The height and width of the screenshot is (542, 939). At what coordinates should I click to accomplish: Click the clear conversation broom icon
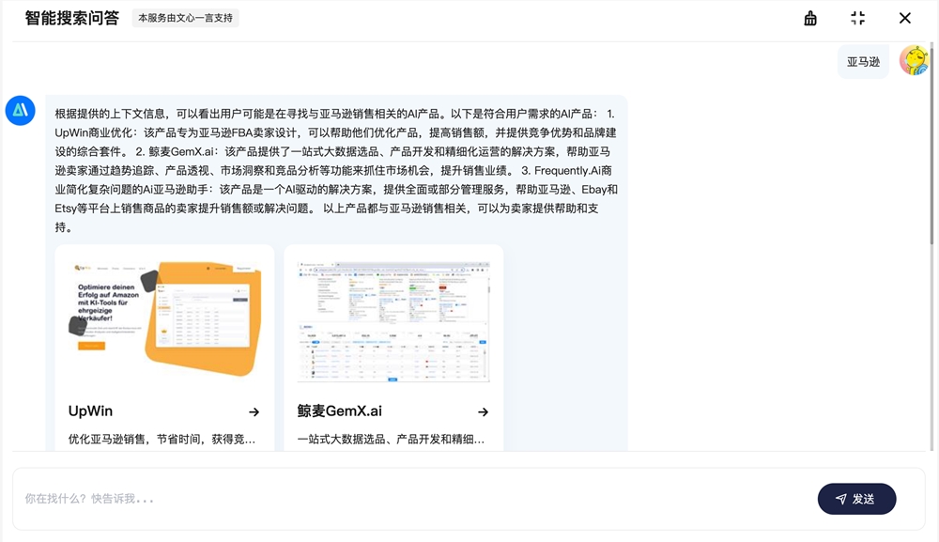pyautogui.click(x=809, y=18)
